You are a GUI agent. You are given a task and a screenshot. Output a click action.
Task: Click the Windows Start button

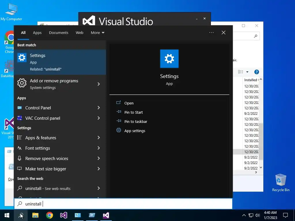tap(7, 215)
